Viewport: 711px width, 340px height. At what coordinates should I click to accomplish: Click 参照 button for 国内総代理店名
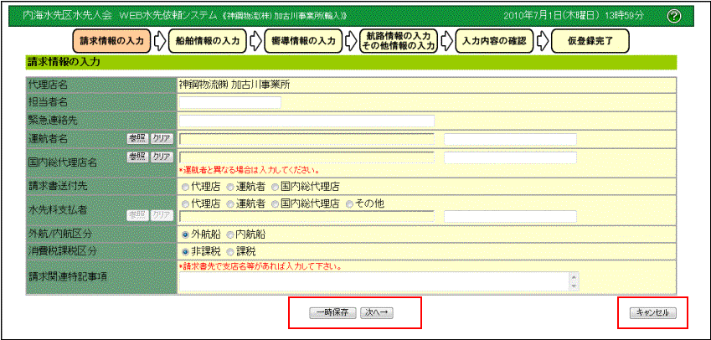[x=137, y=157]
